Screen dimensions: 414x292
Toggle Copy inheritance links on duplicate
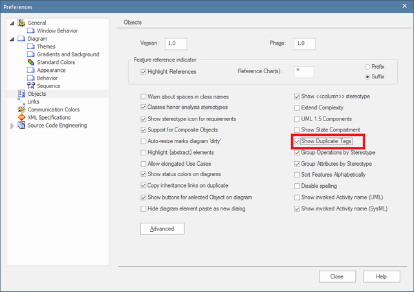click(144, 186)
